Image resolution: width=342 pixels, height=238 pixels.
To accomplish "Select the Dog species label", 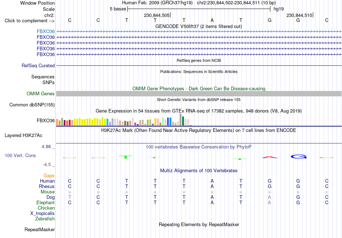I will point(51,197).
